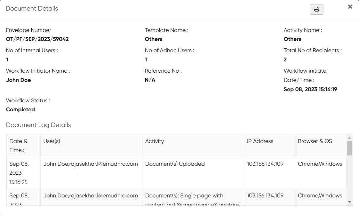Click the envelope number OT/PF/SEP/2023/59042
The image size is (359, 215).
click(37, 39)
